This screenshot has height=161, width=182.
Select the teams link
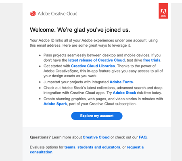70,147
